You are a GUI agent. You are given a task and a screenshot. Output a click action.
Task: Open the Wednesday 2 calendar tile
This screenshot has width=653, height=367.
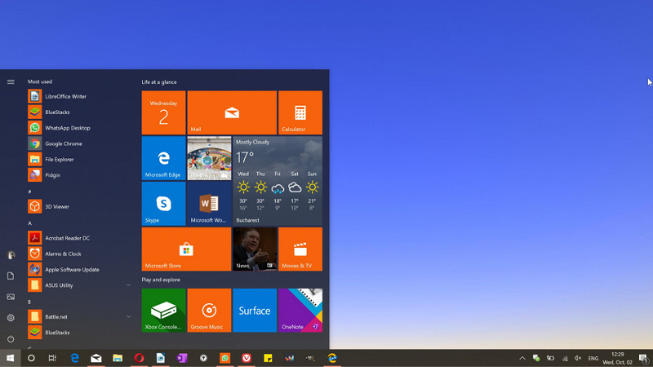tap(164, 113)
